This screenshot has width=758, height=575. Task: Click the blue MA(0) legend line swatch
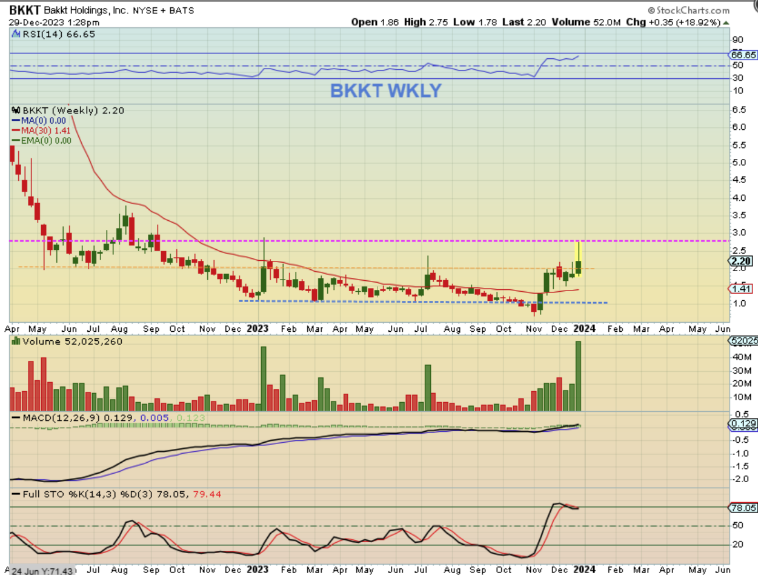[15, 121]
